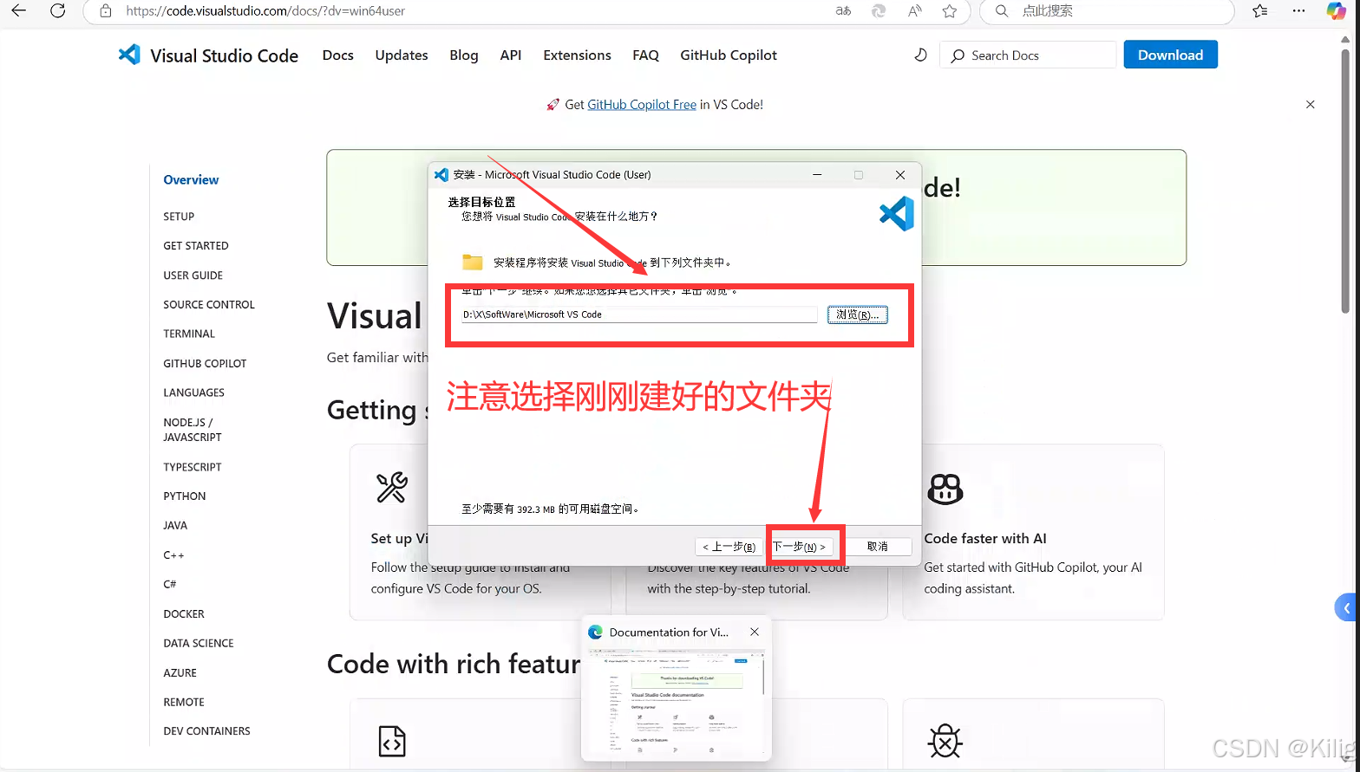Image resolution: width=1360 pixels, height=772 pixels.
Task: Click the Visual Studio Code logo
Action: (x=129, y=55)
